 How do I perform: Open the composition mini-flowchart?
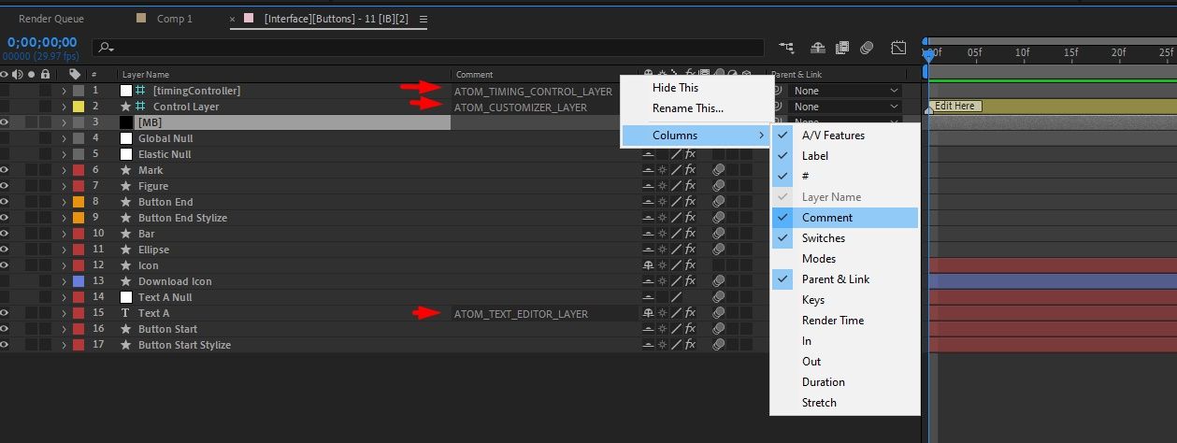click(786, 47)
